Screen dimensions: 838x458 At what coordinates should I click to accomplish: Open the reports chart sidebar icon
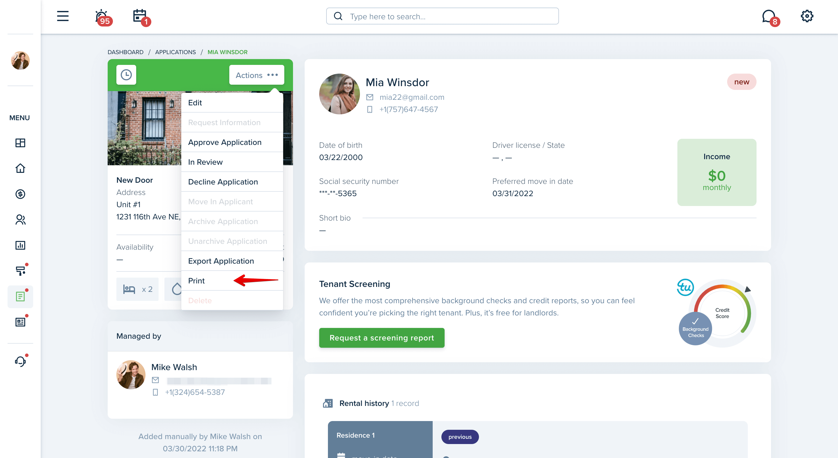tap(20, 245)
